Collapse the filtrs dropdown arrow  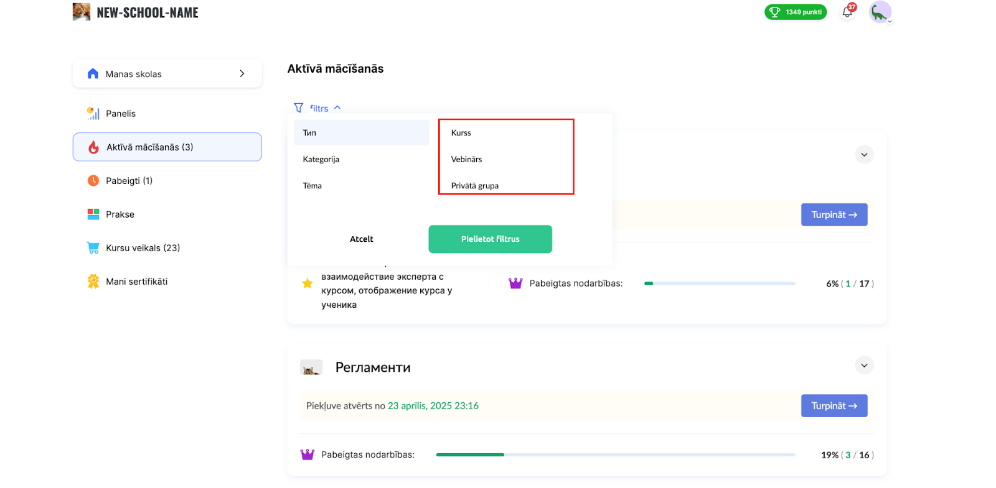click(337, 108)
